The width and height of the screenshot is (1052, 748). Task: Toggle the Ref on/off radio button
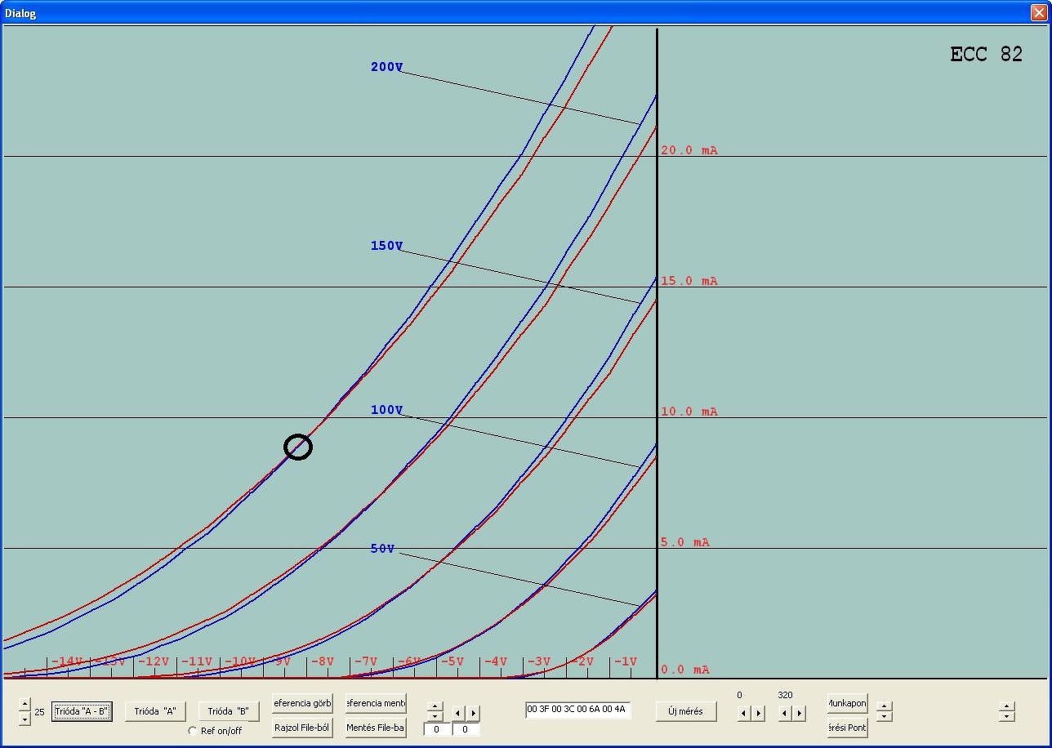click(193, 731)
